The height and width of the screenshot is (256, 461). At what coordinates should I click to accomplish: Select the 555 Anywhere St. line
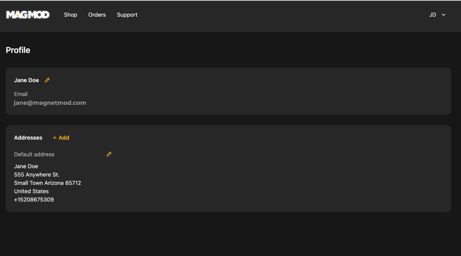click(37, 175)
